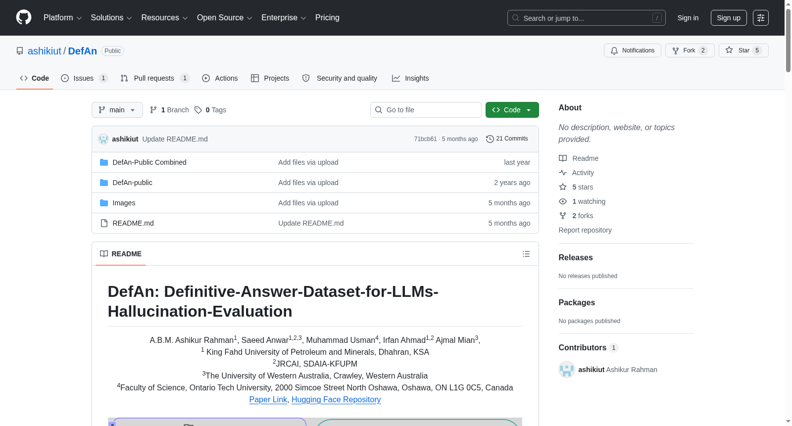Click the ashikiut avatar in commit row
The height and width of the screenshot is (426, 792).
(x=103, y=139)
